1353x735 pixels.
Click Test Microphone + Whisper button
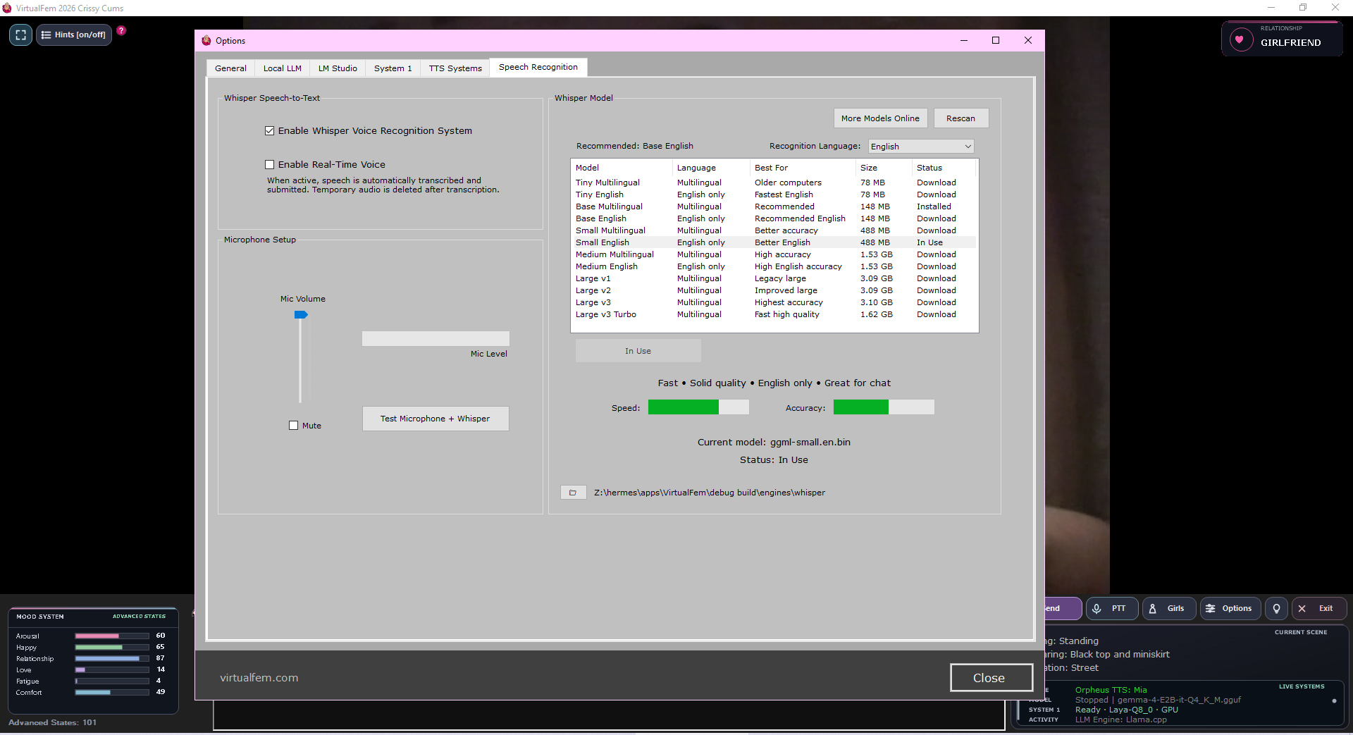click(435, 419)
